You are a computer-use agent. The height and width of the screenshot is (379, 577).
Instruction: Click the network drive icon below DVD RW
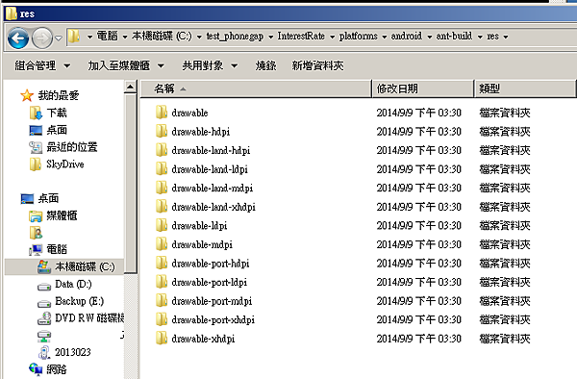44,336
